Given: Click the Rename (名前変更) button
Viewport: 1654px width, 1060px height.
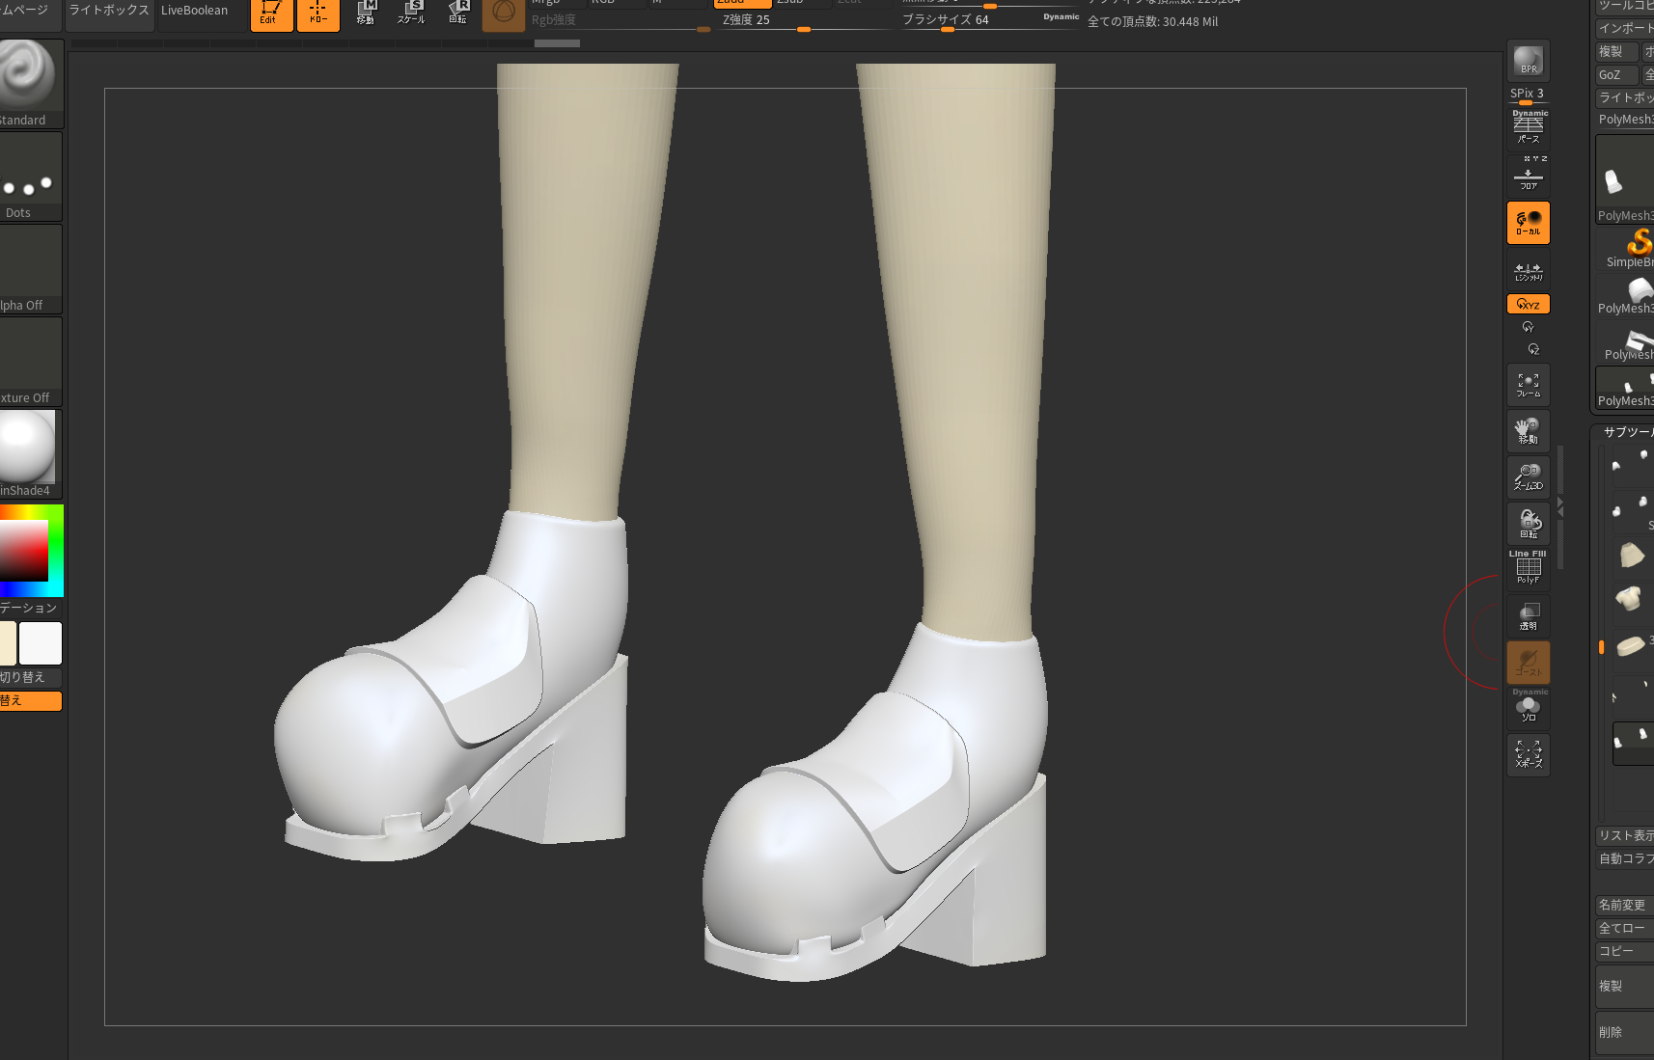Looking at the screenshot, I should pyautogui.click(x=1625, y=905).
